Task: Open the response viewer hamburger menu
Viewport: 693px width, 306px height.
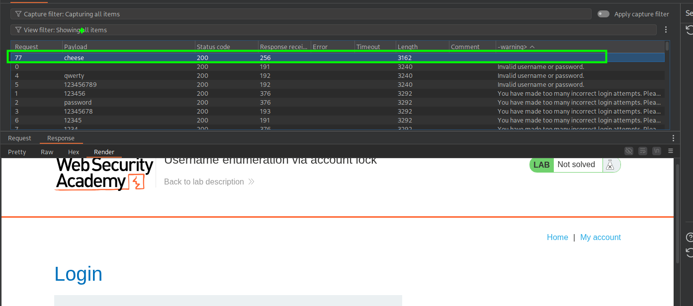Action: pos(671,151)
